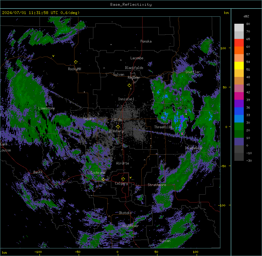262x256 pixels.
Task: Click the RockyMH label
Action: point(74,69)
